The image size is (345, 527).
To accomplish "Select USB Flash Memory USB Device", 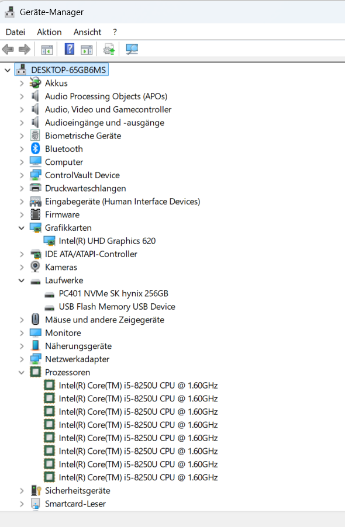I will pyautogui.click(x=117, y=307).
